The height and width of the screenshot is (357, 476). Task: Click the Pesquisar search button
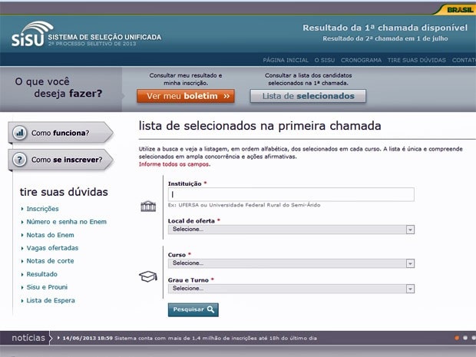click(x=193, y=309)
